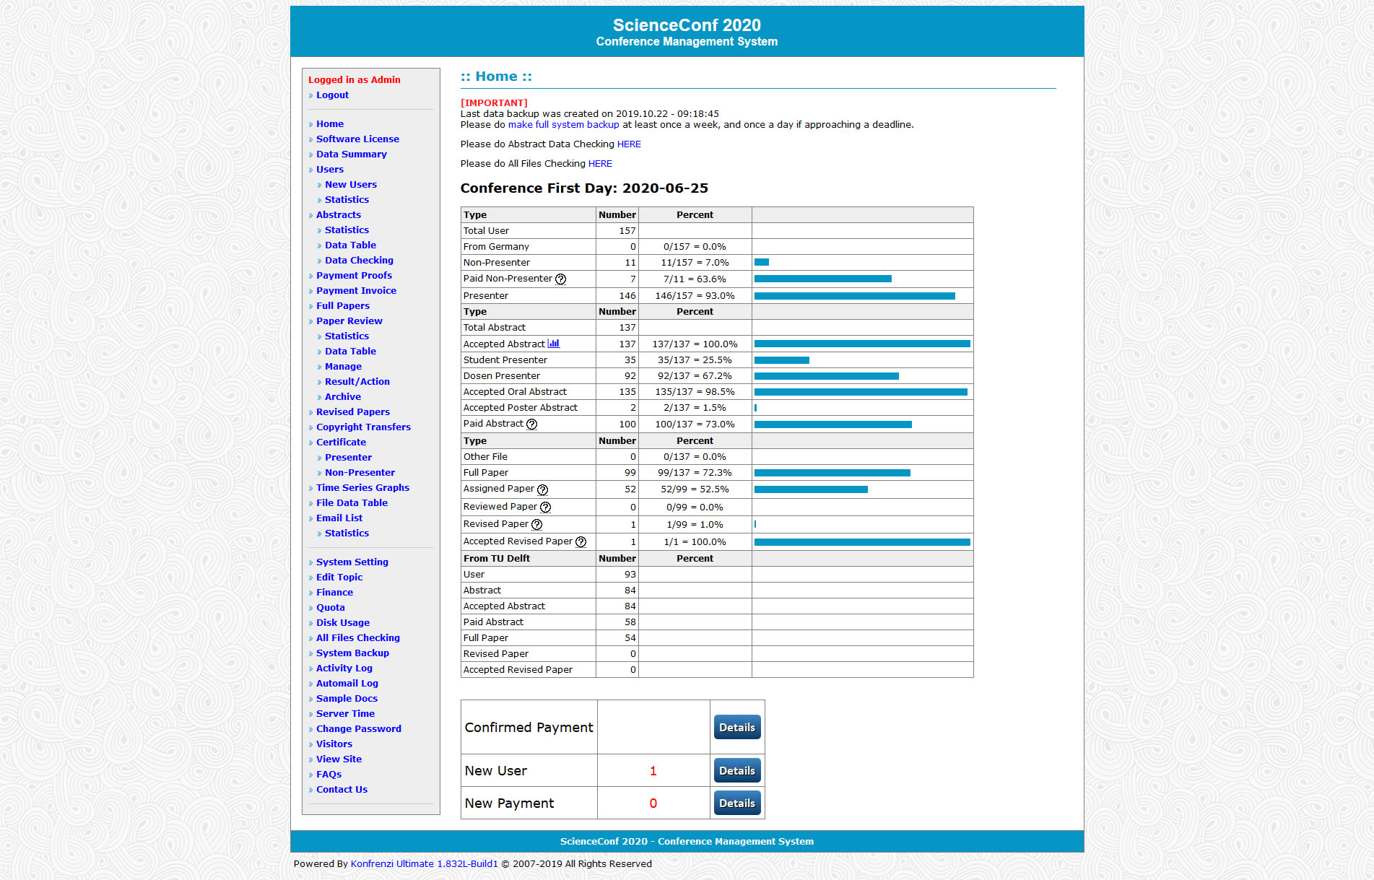
Task: View Details for New Payment
Action: (x=736, y=803)
